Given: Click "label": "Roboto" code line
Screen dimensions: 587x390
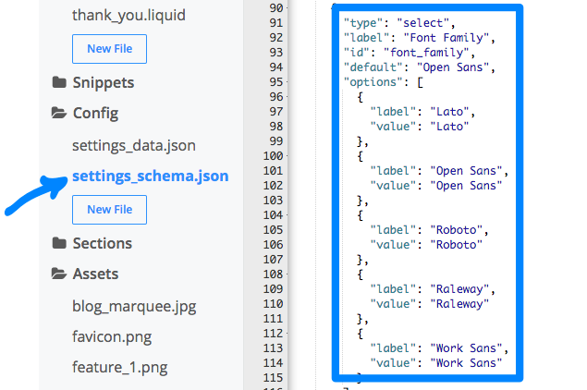Looking at the screenshot, I should click(430, 230).
